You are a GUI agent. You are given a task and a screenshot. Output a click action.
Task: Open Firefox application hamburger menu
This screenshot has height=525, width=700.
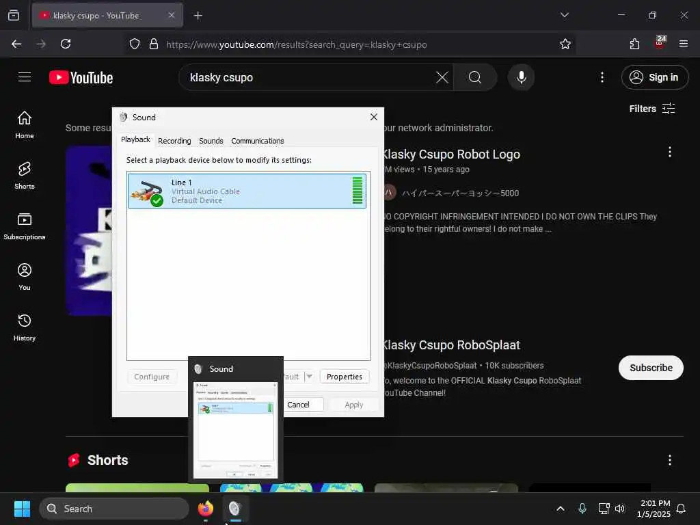(683, 44)
